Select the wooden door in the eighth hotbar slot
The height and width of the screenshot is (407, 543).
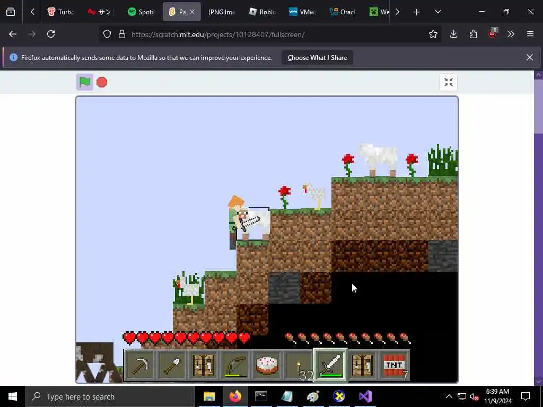coord(362,365)
